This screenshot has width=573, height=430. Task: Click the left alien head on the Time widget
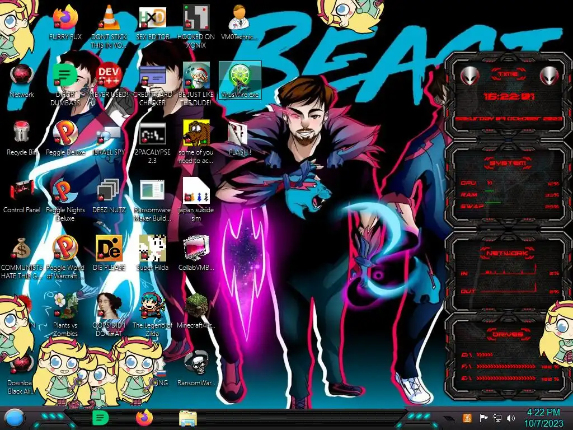coord(469,76)
